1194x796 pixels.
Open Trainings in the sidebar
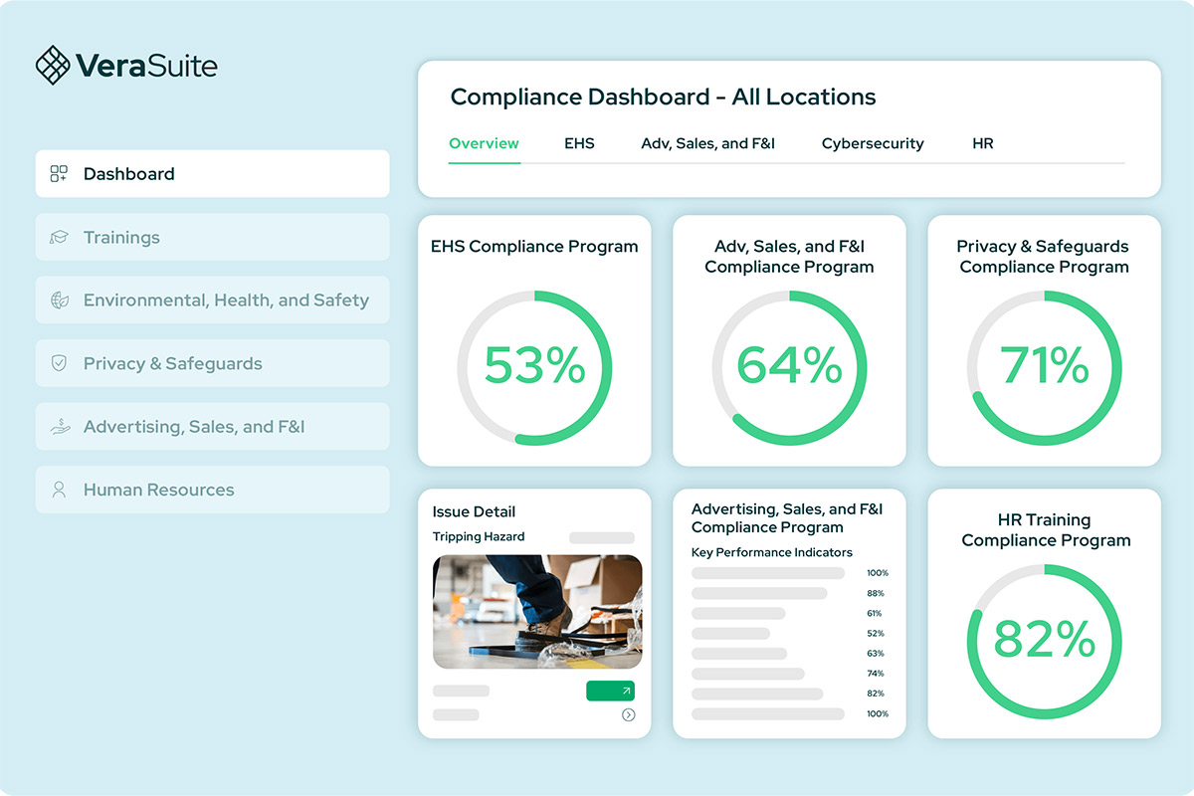pos(212,237)
